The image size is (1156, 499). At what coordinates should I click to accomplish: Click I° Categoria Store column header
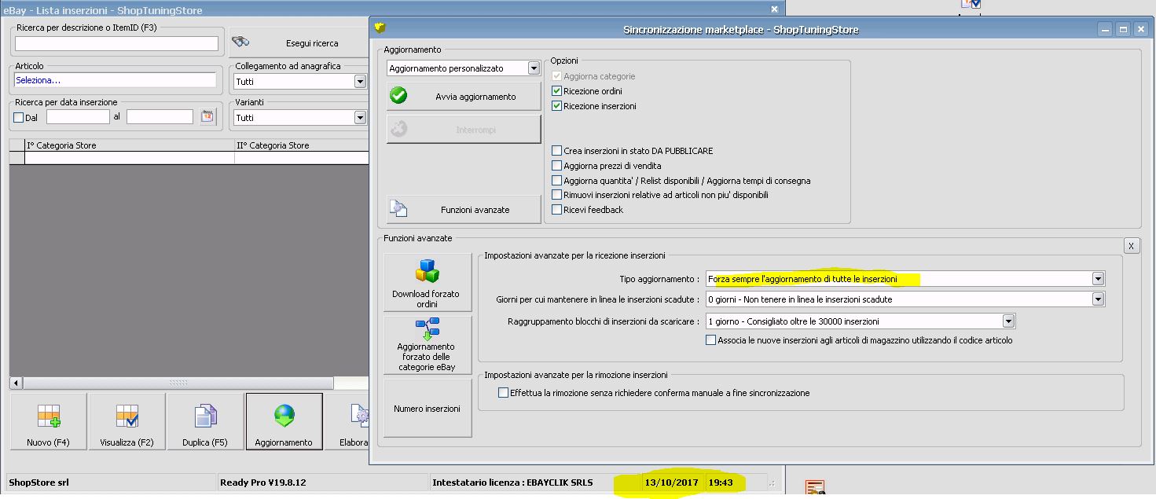tap(130, 145)
